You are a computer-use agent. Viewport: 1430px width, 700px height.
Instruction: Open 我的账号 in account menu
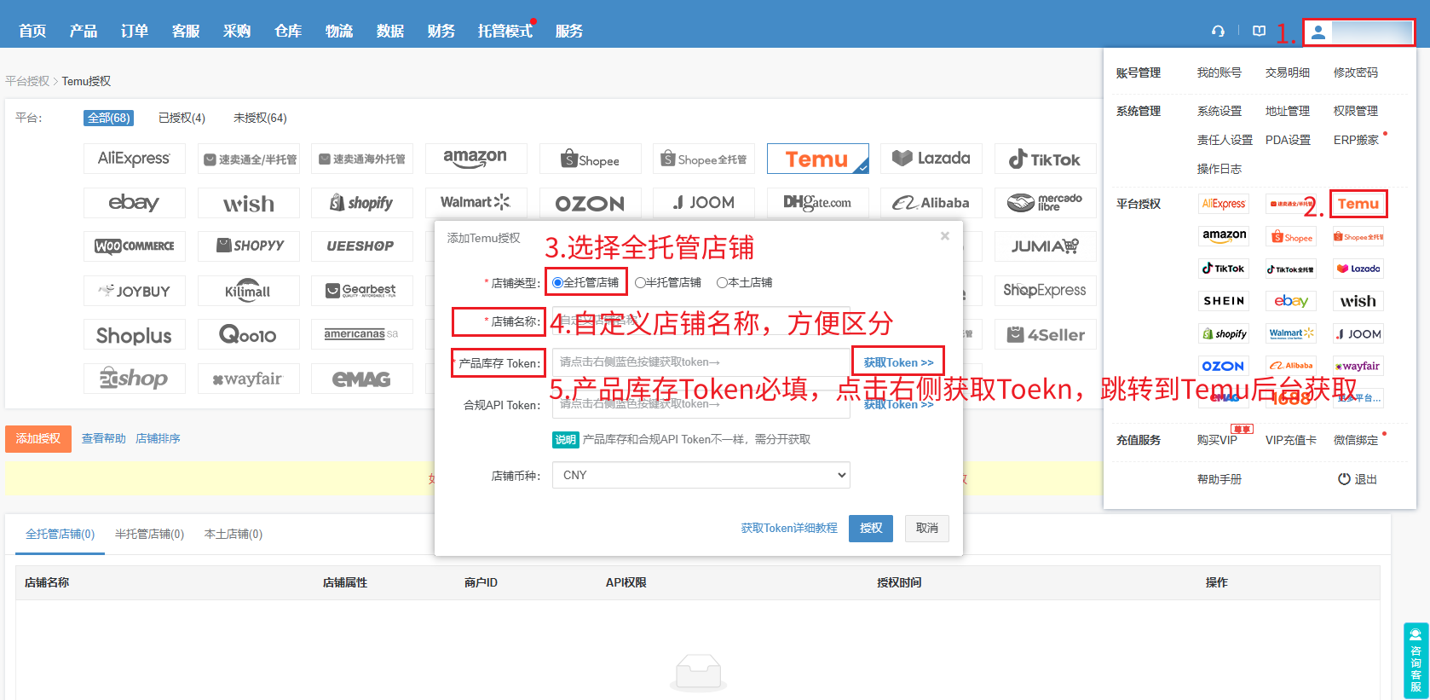1220,73
